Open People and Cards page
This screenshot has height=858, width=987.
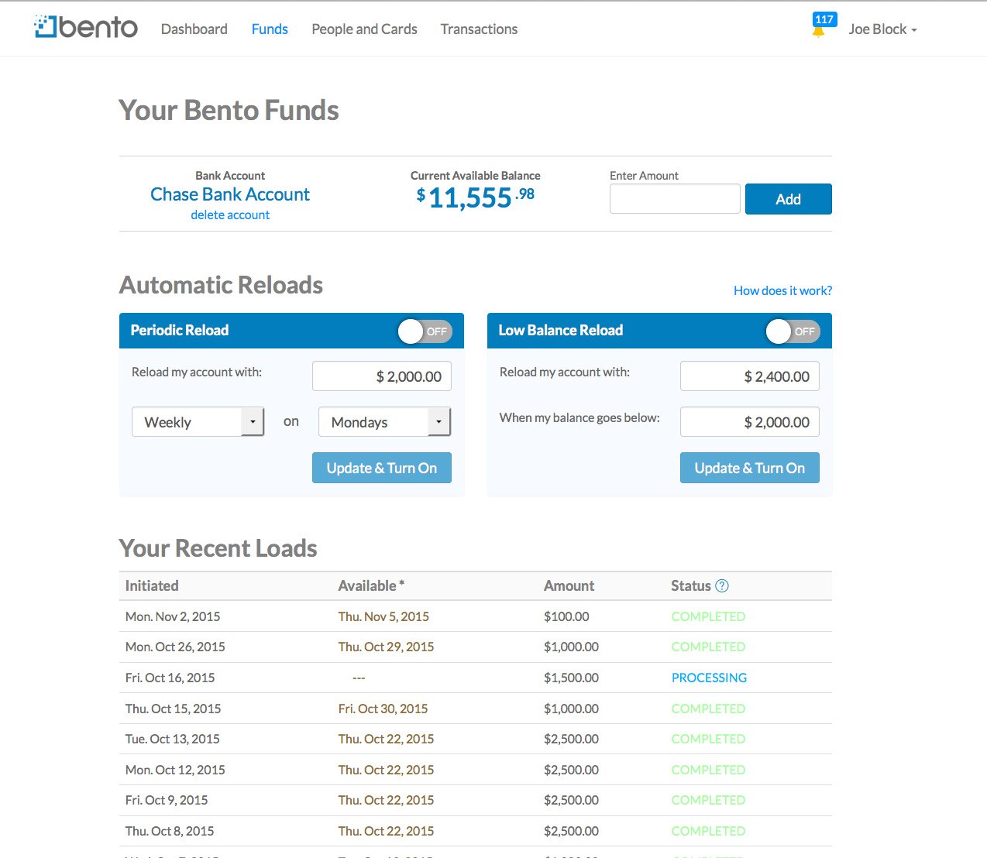364,29
